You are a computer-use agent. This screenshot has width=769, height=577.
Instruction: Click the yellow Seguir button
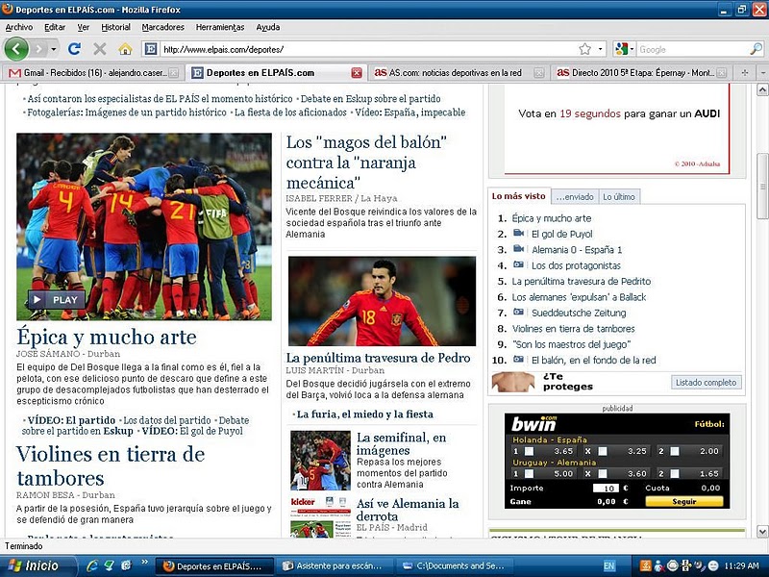683,501
